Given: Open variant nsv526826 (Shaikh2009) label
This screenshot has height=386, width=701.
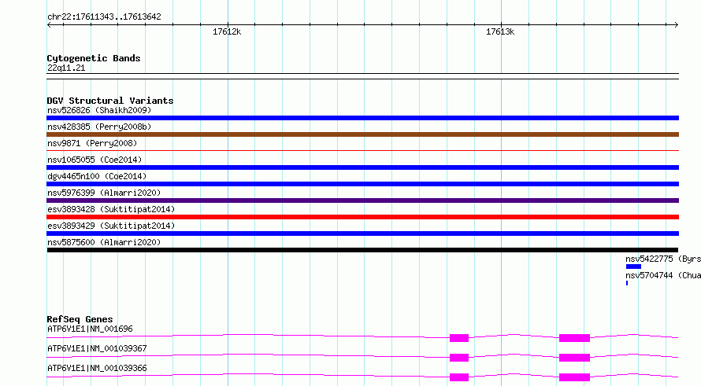Looking at the screenshot, I should coord(99,110).
